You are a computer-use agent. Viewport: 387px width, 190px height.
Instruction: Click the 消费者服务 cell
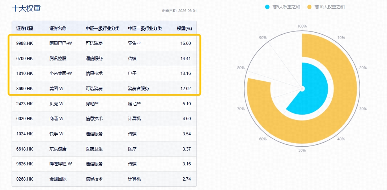(139, 88)
